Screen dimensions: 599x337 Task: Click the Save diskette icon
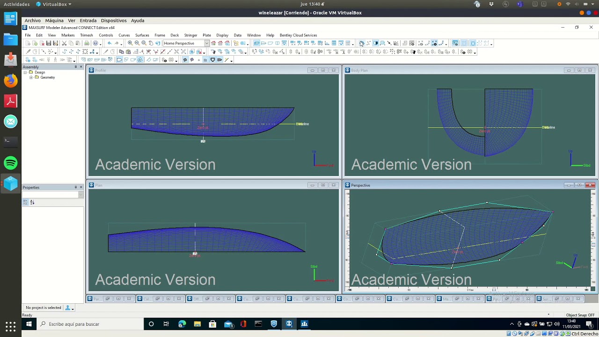coord(49,43)
